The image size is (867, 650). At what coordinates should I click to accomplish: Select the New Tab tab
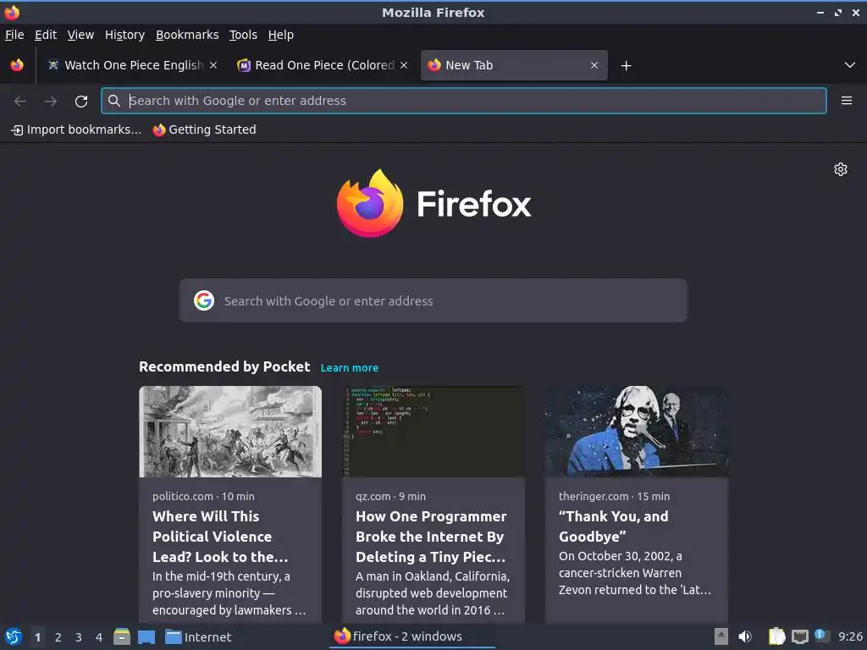514,65
